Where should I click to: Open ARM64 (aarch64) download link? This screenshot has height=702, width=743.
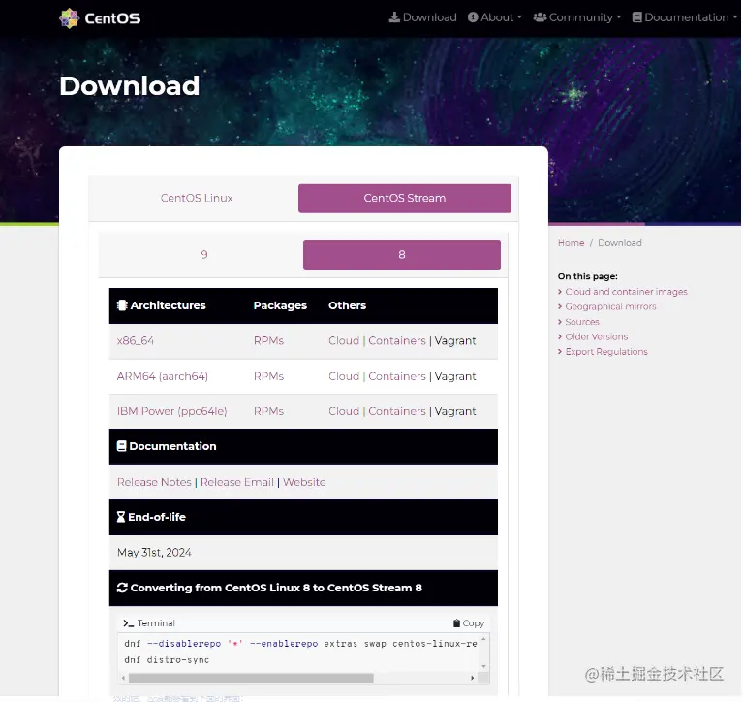coord(162,376)
